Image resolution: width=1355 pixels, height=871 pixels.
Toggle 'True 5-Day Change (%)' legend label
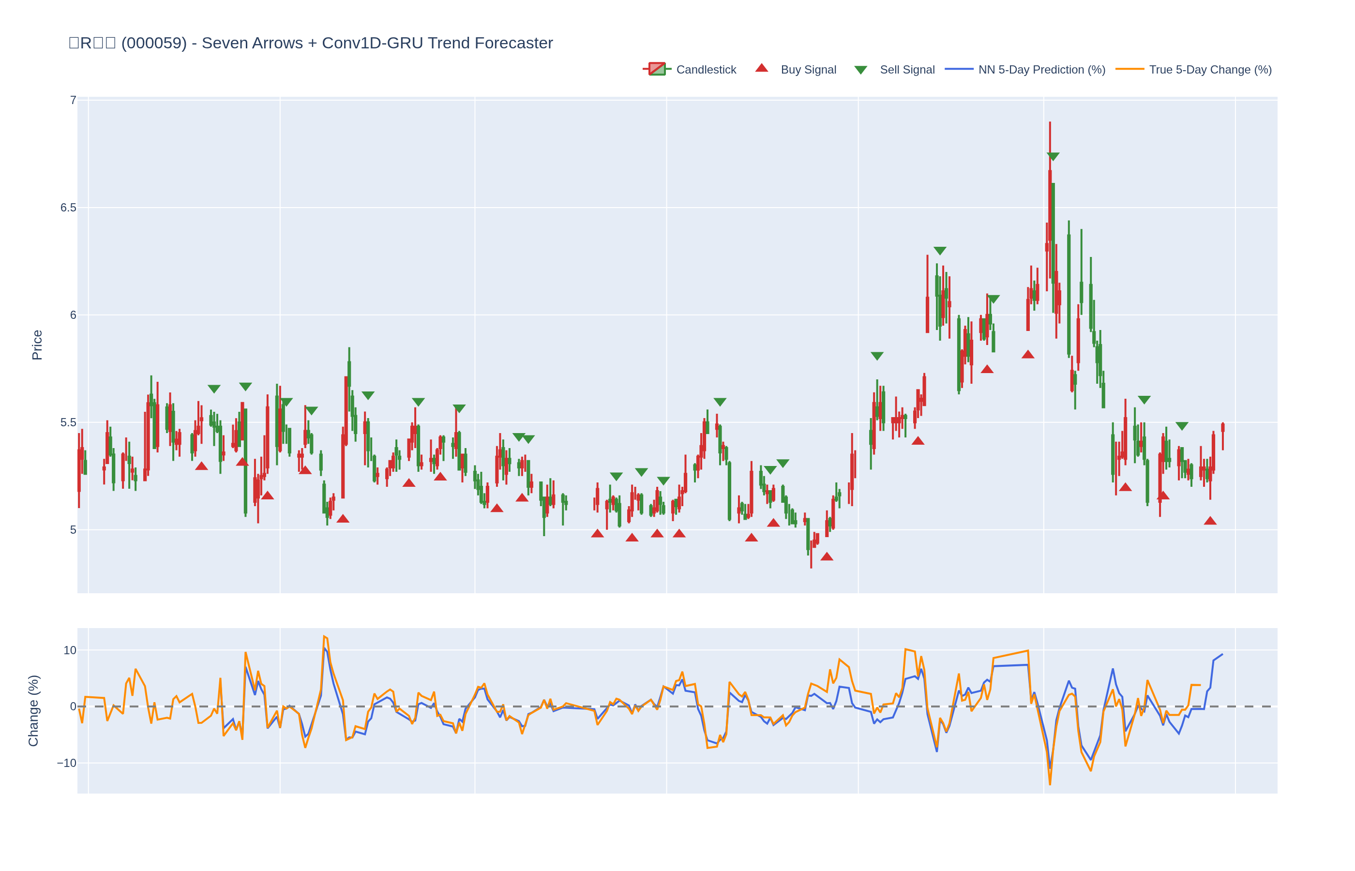[x=1210, y=70]
